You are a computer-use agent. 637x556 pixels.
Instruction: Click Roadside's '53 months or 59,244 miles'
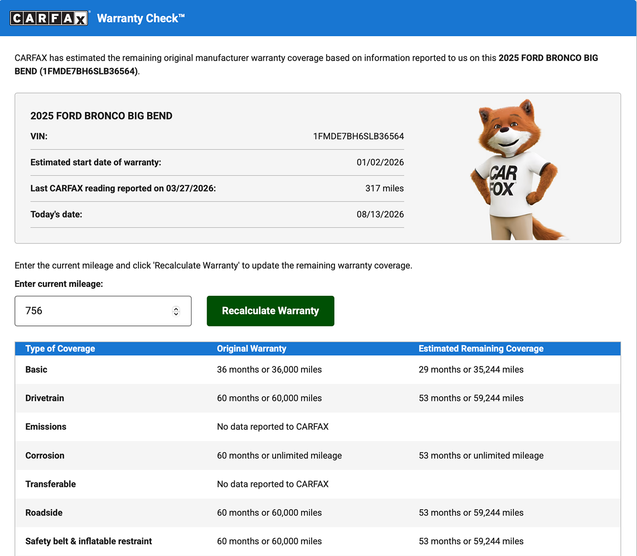(471, 513)
